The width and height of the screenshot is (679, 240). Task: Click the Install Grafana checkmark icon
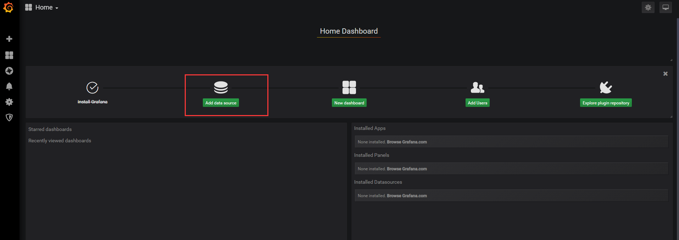[x=93, y=87]
